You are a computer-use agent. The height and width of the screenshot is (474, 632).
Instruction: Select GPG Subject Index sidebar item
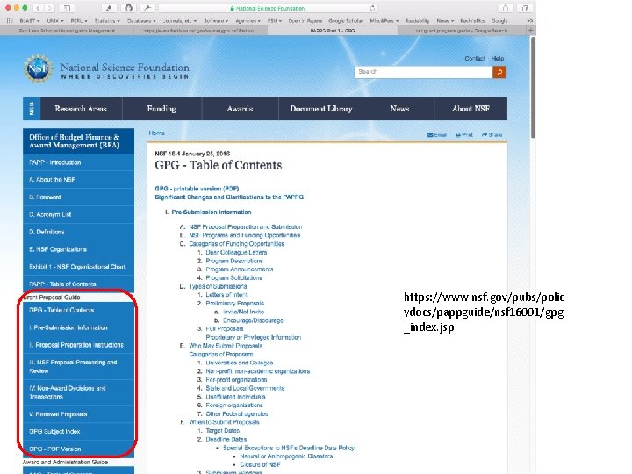click(x=78, y=431)
